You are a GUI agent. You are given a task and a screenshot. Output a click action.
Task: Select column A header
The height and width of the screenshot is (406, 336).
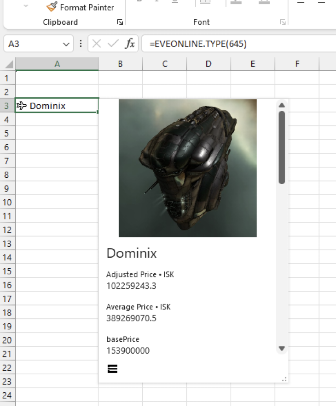pos(57,64)
